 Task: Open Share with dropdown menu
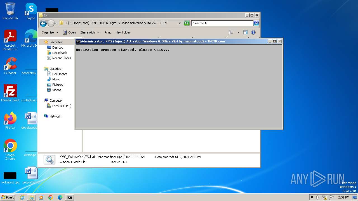89,32
